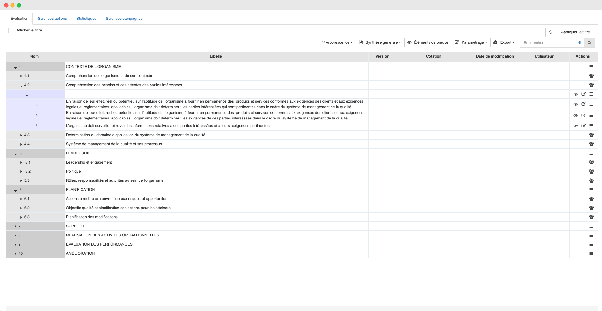Screen dimensions: 602x311
Task: Collapse chapter 6 PLANIFICATION node
Action: (x=15, y=190)
